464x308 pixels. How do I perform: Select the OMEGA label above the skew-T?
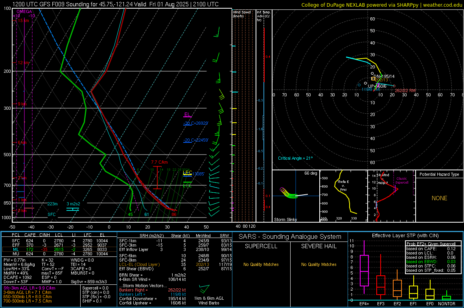point(24,11)
